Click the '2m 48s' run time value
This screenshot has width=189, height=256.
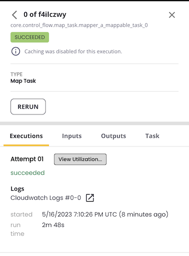[x=53, y=225]
